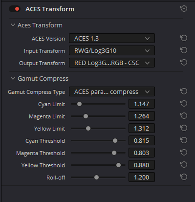Screen dimensions: 195x202
Task: Click the Cyan Threshold slider handle
Action: coord(115,141)
